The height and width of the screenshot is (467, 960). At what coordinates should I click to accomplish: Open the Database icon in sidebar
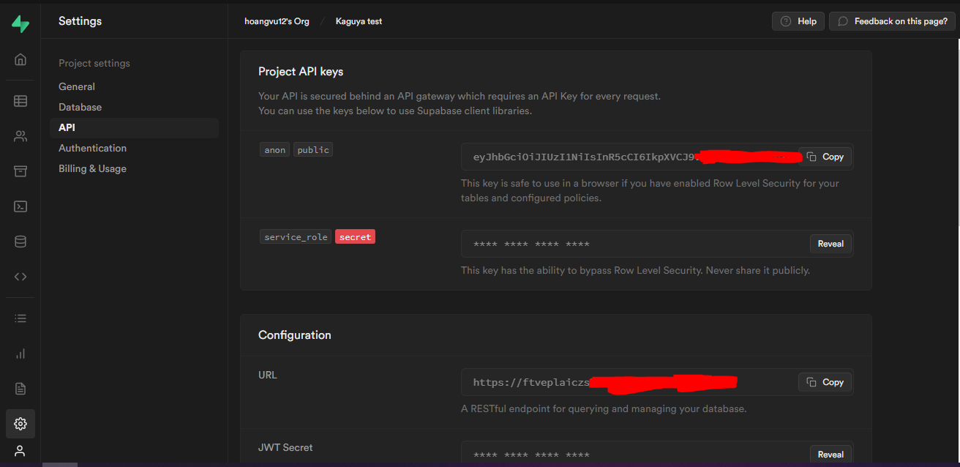point(20,241)
